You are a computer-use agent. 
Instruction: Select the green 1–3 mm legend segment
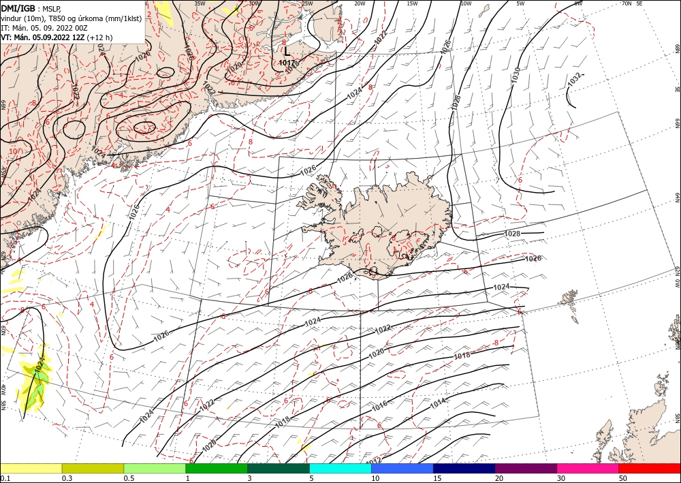(217, 468)
